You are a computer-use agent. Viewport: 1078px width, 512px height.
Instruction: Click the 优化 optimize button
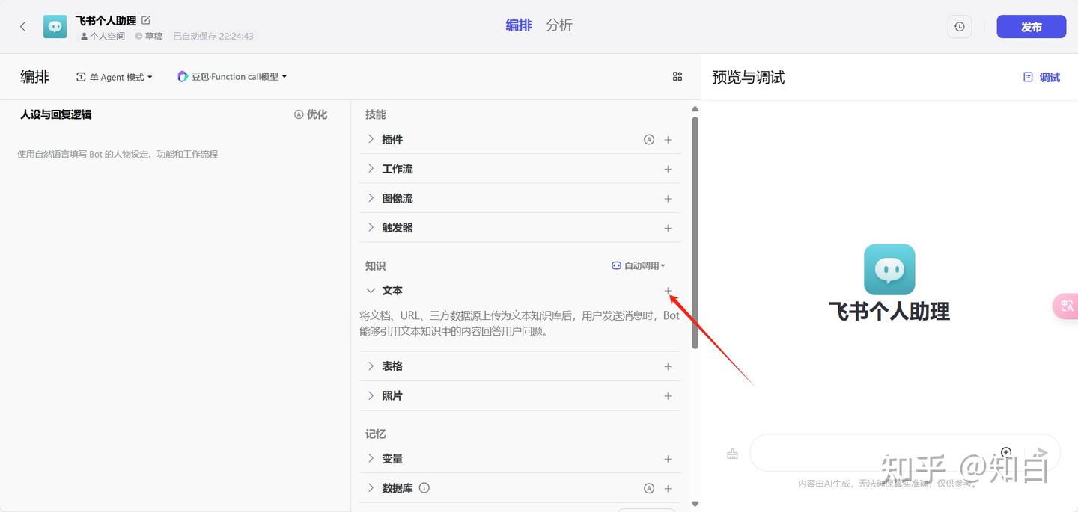point(311,114)
